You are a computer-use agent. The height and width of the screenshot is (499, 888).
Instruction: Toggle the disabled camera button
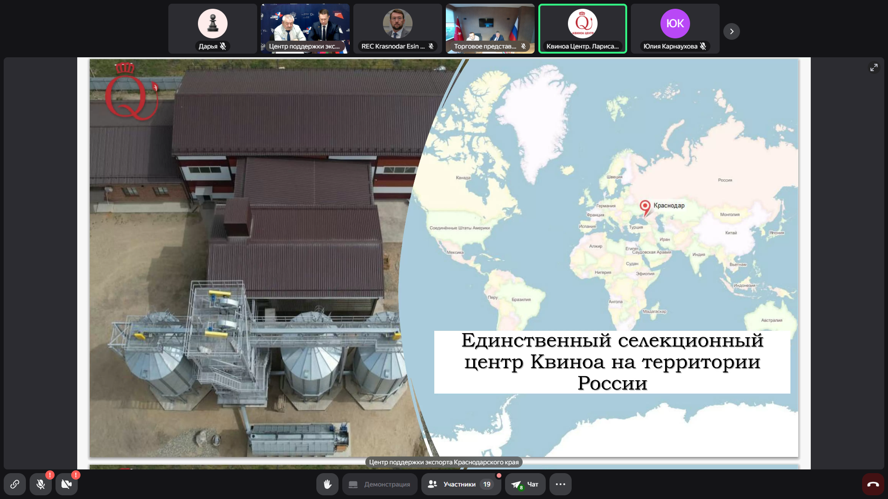point(67,484)
